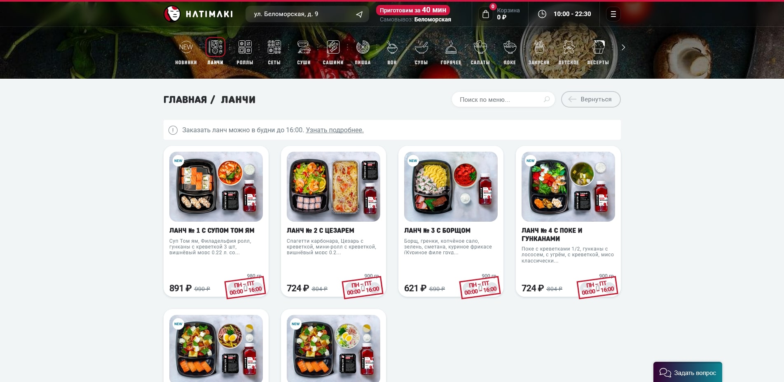Click the Hatimaki logo

point(198,14)
